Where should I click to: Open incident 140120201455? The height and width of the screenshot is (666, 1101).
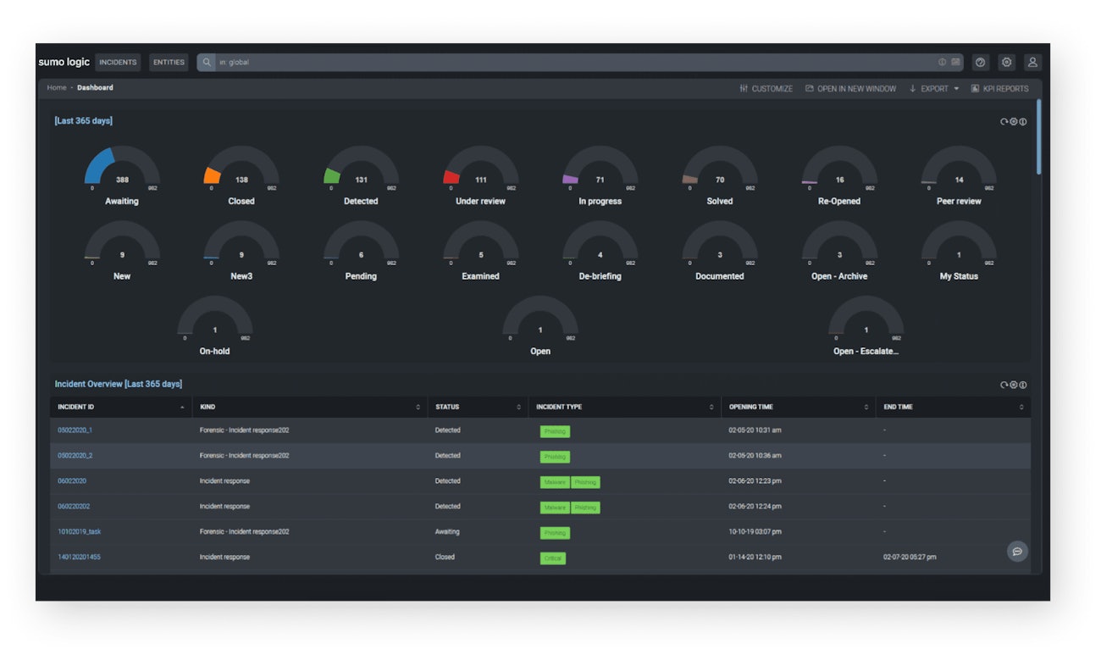pos(79,558)
